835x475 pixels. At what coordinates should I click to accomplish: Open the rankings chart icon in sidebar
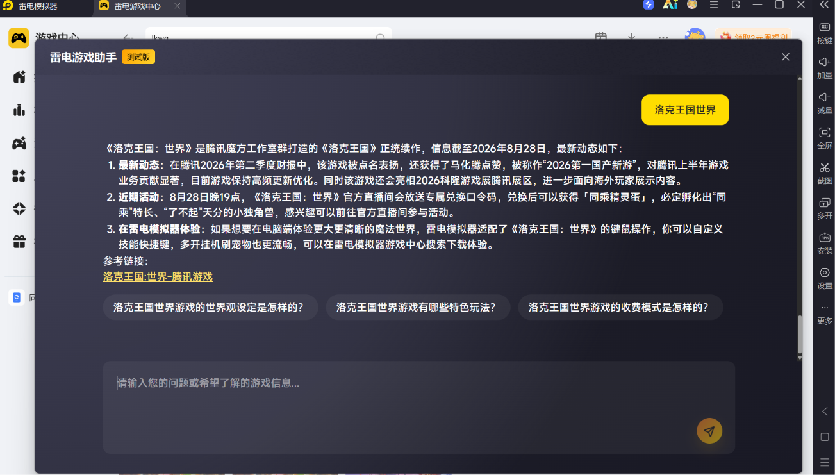click(19, 110)
